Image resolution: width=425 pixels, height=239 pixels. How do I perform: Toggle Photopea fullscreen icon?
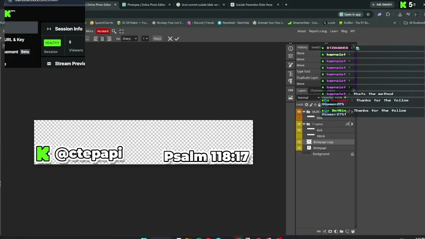click(122, 31)
